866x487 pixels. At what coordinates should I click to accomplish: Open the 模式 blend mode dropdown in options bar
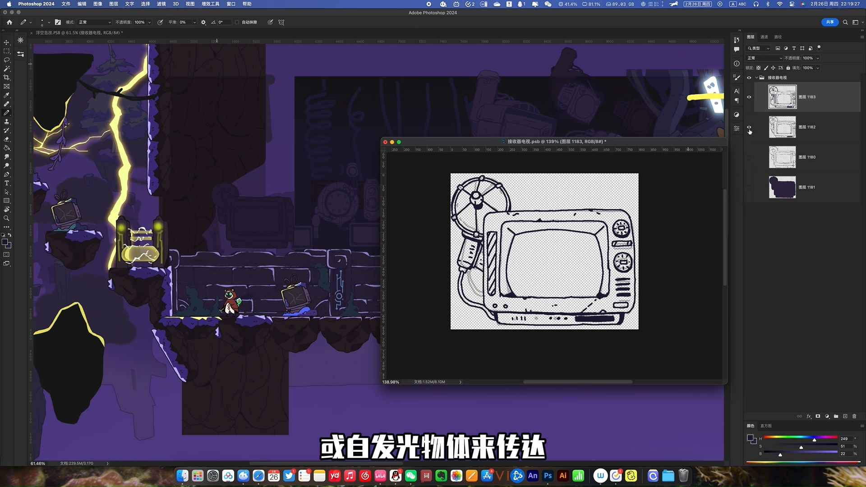point(95,22)
